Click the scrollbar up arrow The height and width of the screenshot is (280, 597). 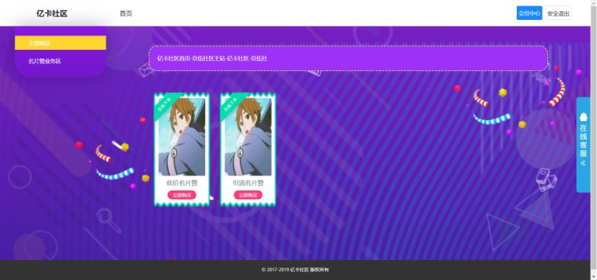594,3
